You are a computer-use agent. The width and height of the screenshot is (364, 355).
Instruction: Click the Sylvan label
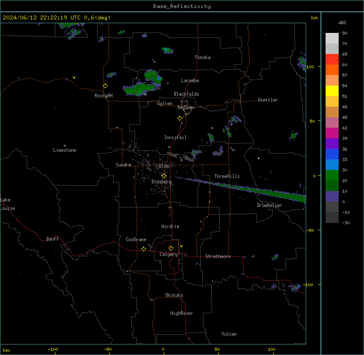(x=165, y=103)
